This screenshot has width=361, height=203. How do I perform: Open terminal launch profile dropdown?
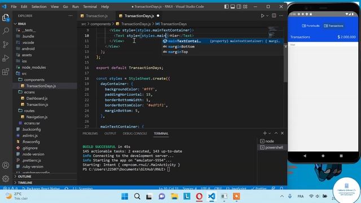(x=270, y=133)
